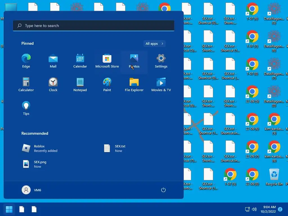Select the 22-09 (8) Chrome shortcut

(x=252, y=177)
